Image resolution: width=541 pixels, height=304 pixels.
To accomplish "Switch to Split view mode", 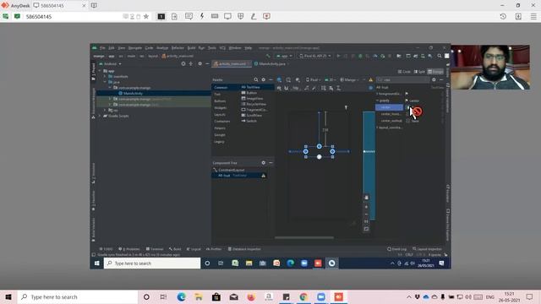I will point(419,72).
